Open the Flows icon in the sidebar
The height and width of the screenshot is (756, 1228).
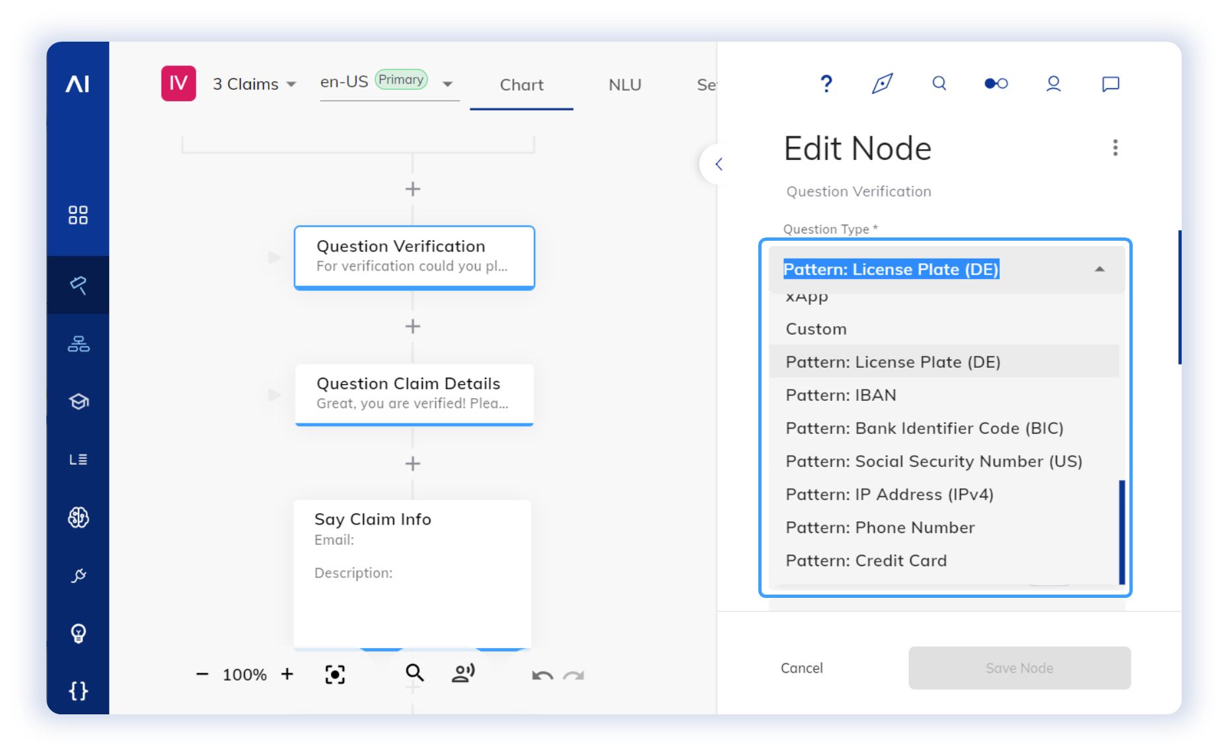78,285
